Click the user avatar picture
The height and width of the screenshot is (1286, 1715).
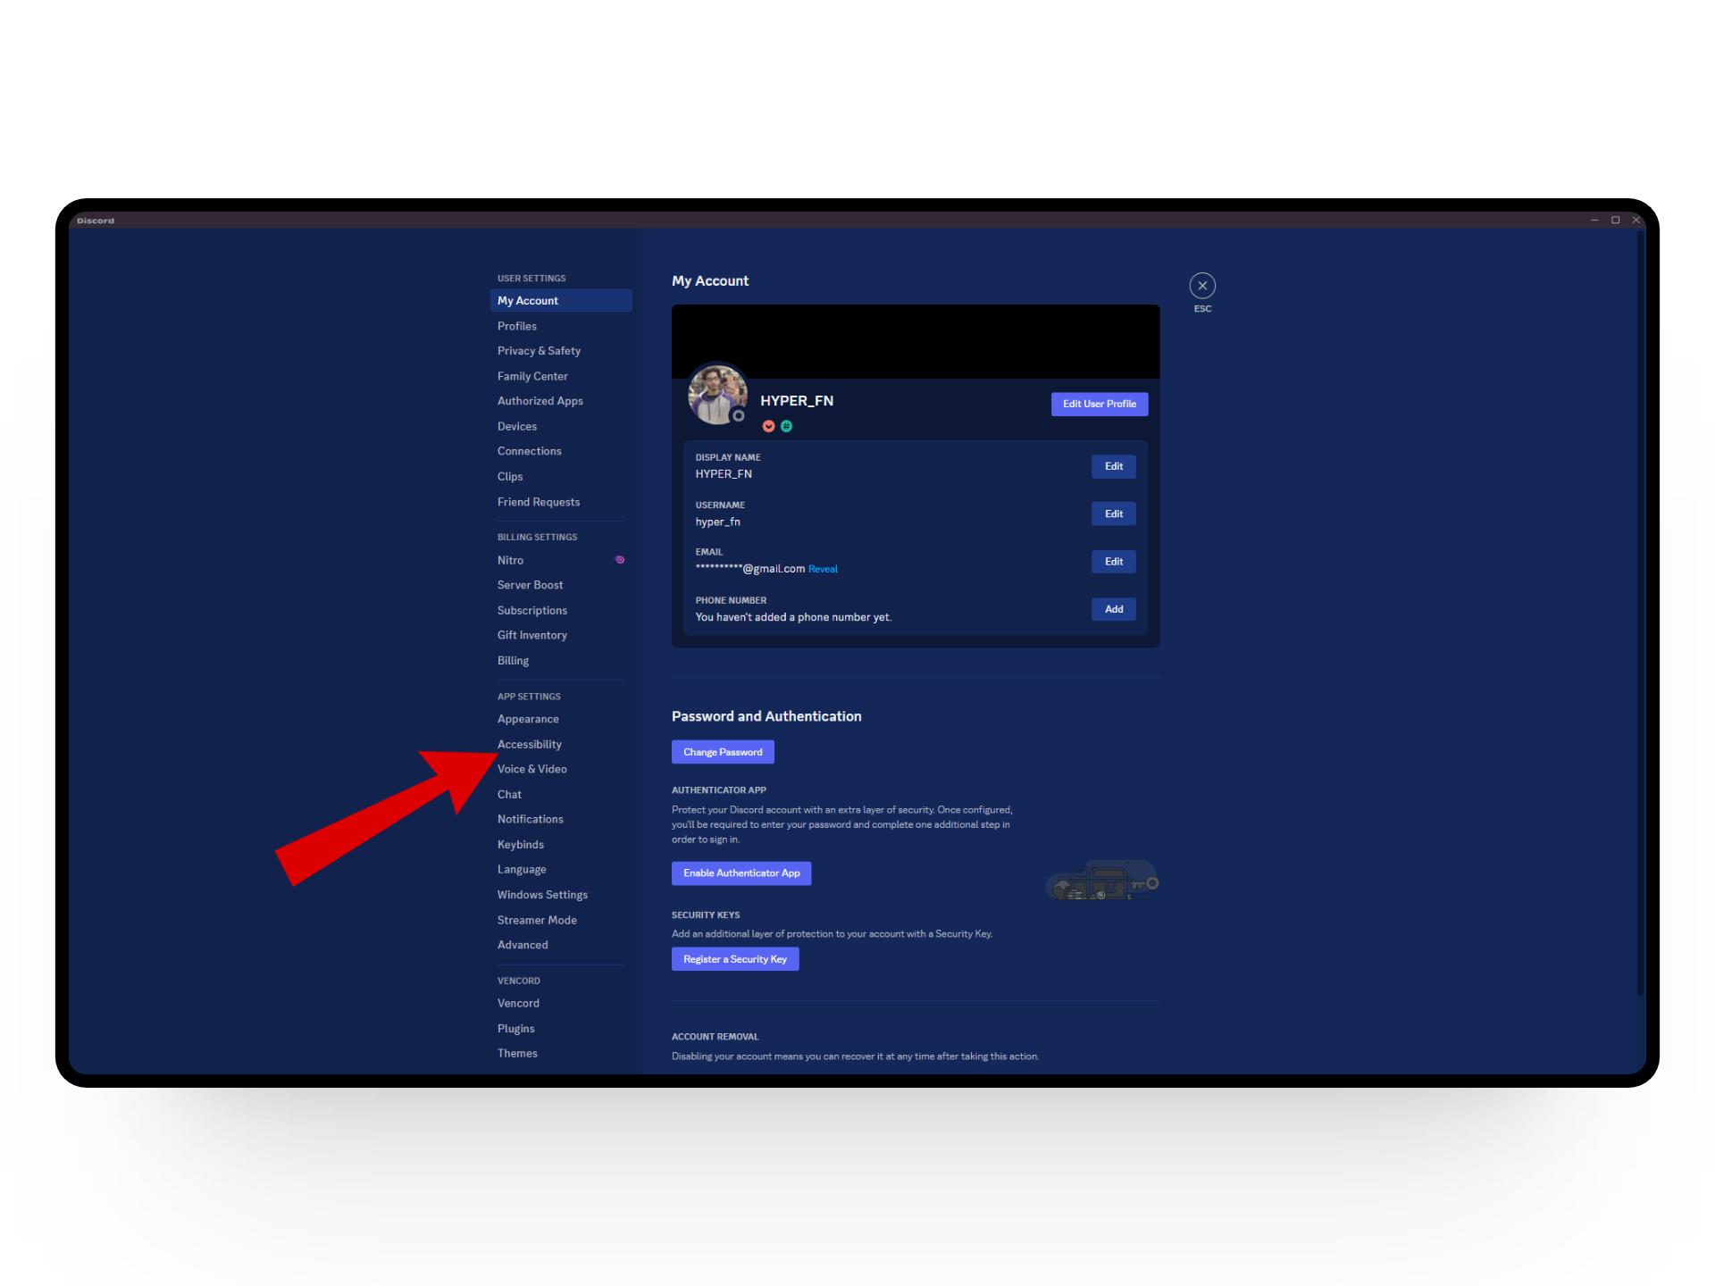pyautogui.click(x=715, y=393)
